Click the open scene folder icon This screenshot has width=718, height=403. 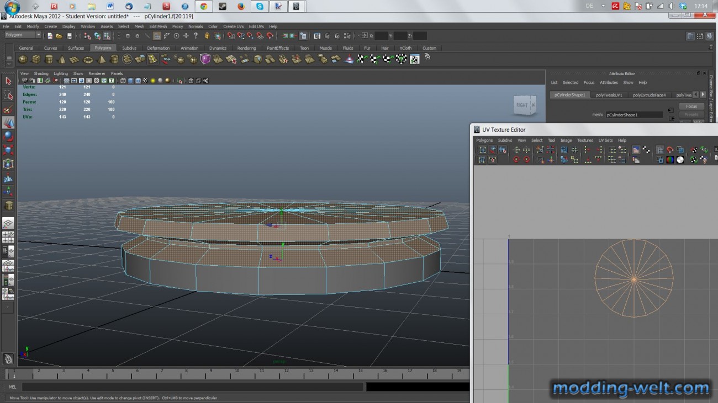coord(59,36)
